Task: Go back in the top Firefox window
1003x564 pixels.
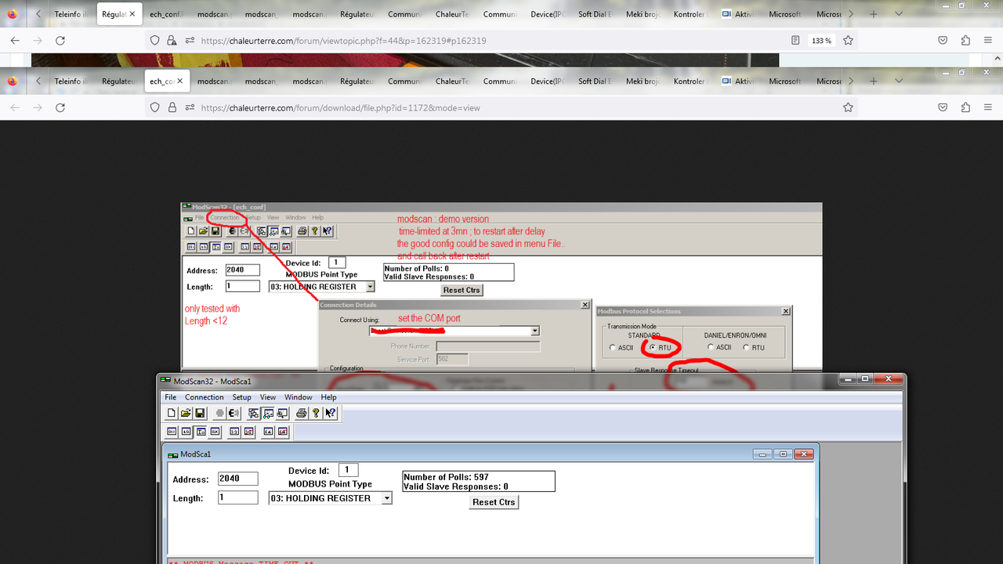Action: [14, 40]
